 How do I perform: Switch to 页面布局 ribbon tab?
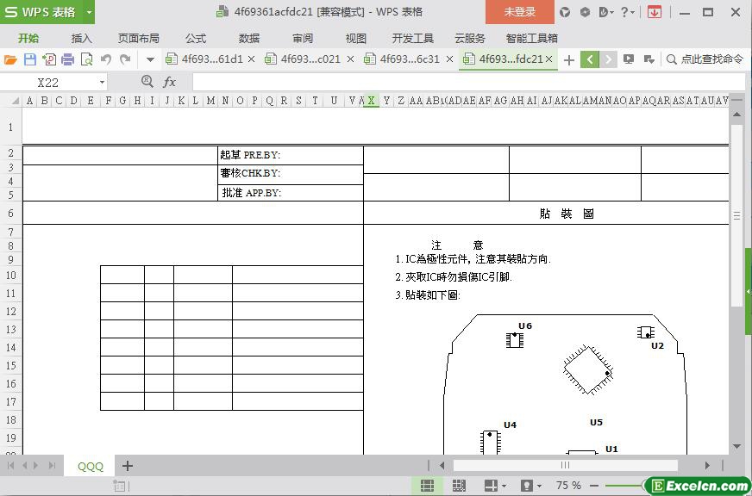[139, 38]
